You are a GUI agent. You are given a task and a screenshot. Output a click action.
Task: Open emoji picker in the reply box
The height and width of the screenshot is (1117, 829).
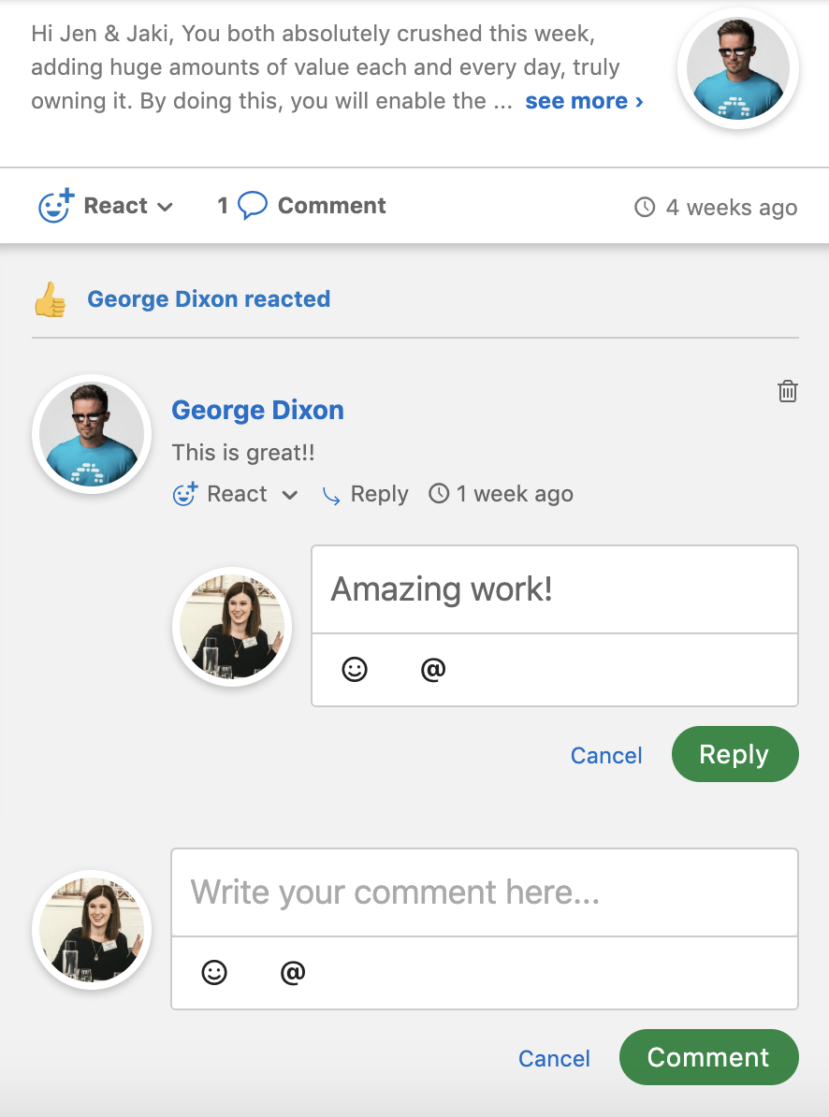point(355,670)
